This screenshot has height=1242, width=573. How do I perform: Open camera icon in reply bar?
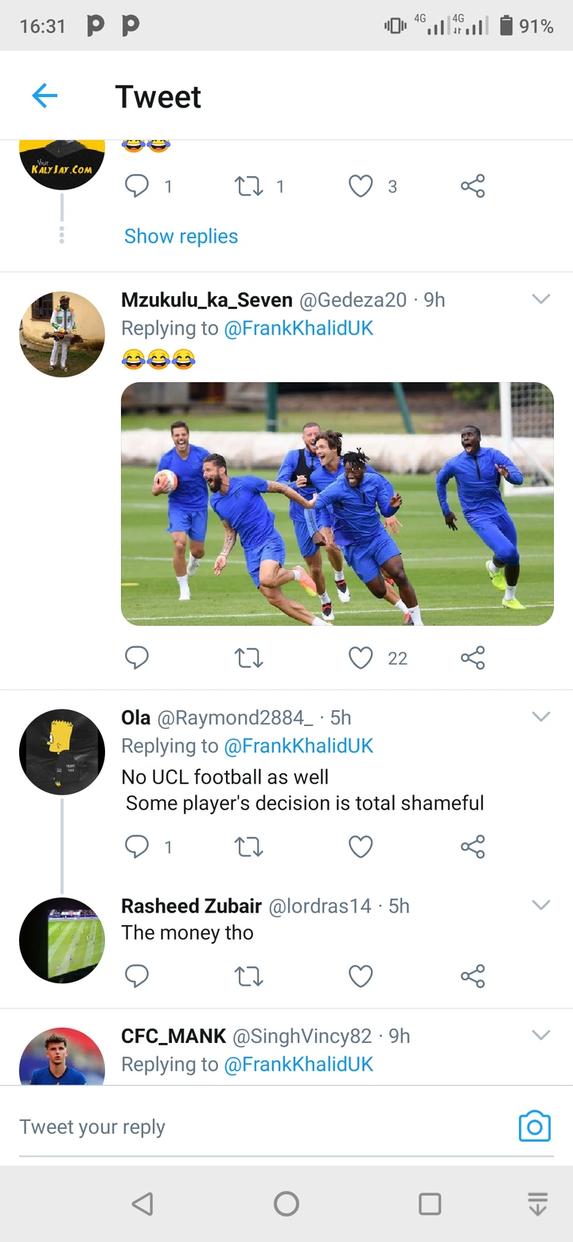coord(534,1126)
